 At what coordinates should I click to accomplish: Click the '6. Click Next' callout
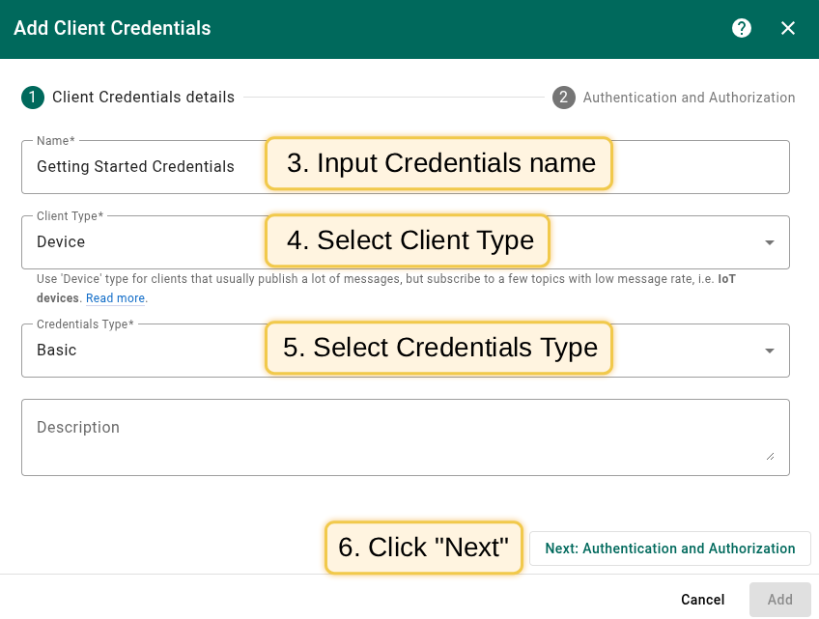(423, 548)
